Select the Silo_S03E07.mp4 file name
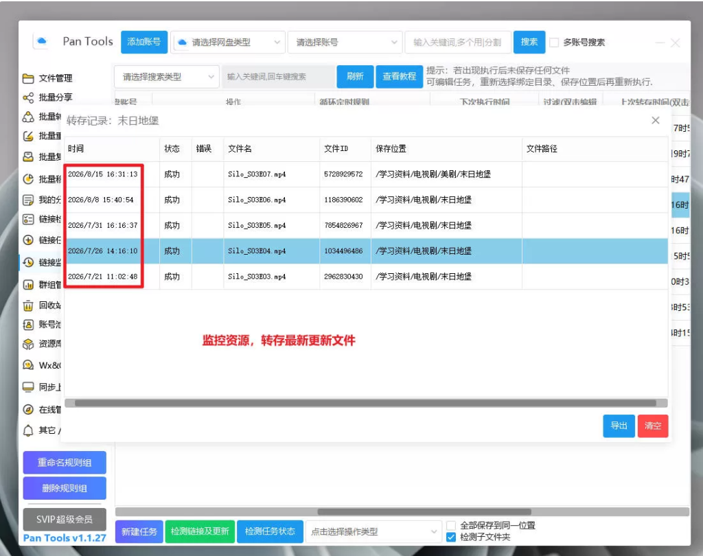Image resolution: width=703 pixels, height=556 pixels. pos(257,174)
